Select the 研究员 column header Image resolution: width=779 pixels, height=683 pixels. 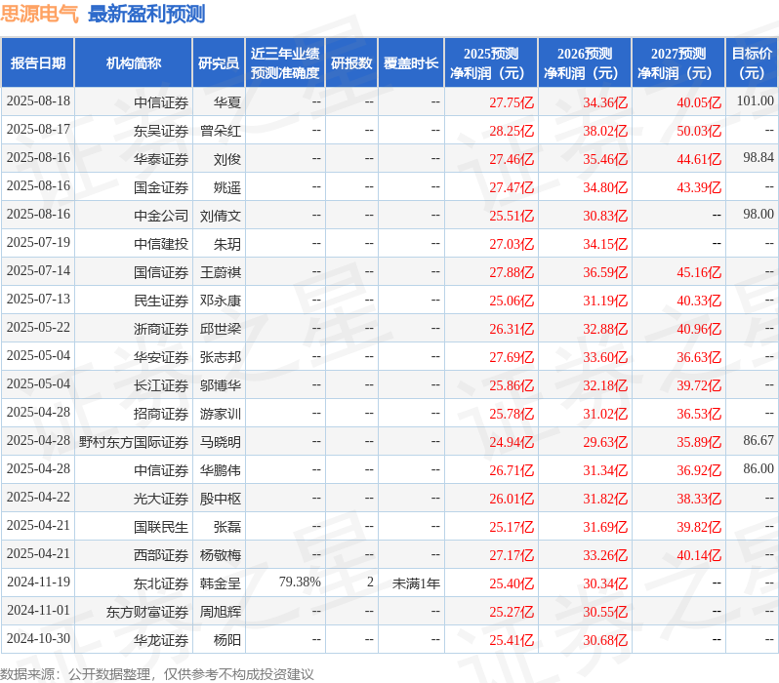[x=219, y=63]
